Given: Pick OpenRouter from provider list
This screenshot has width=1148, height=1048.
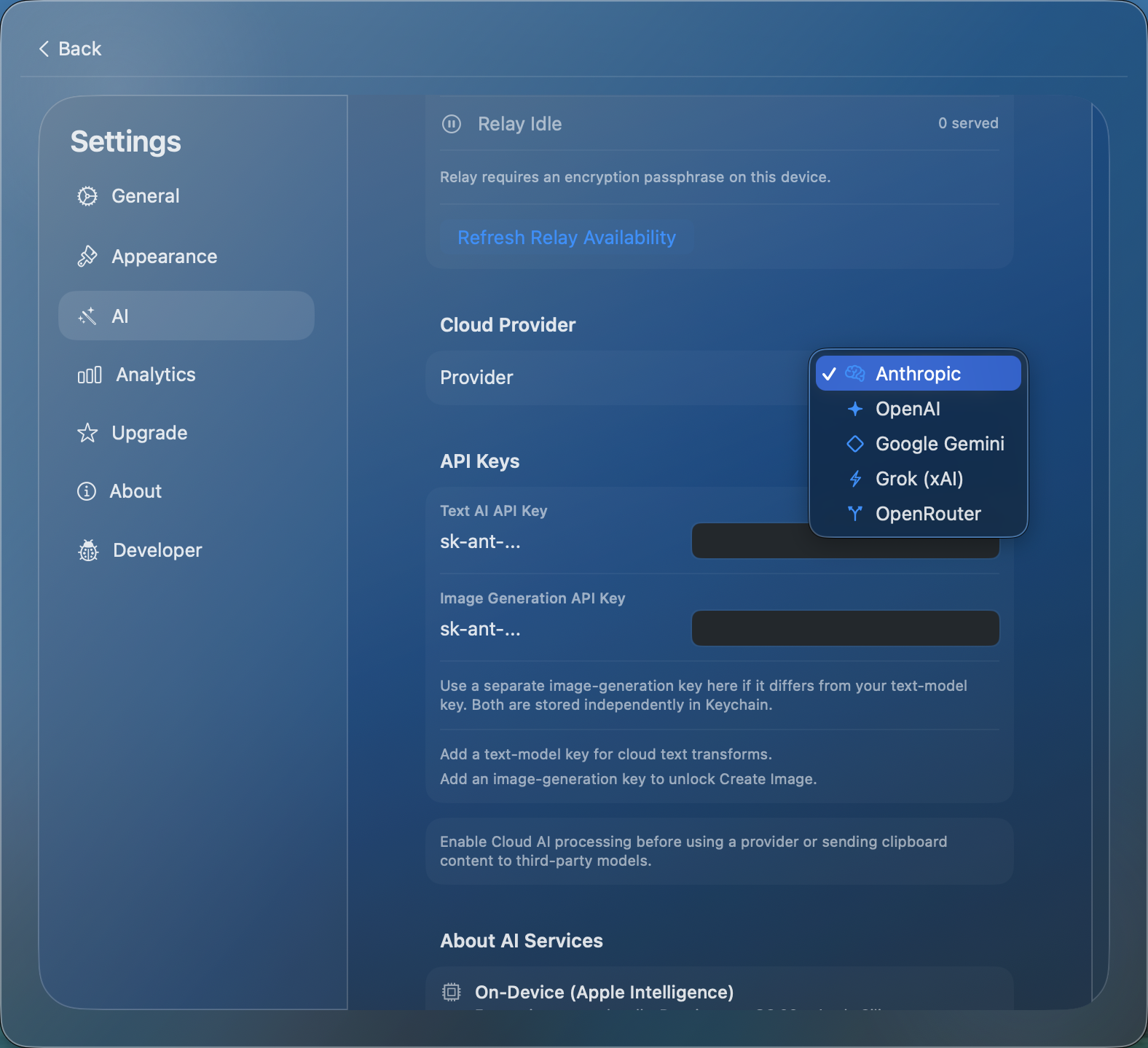Looking at the screenshot, I should click(x=918, y=514).
